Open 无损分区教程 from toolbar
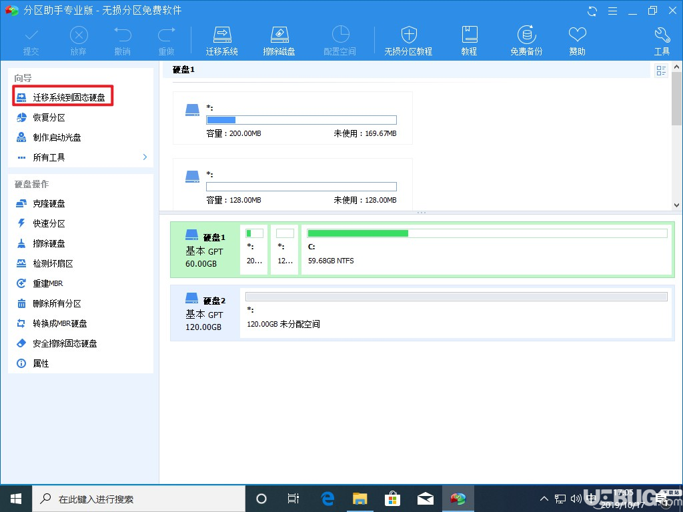Viewport: 683px width, 512px height. [x=408, y=41]
